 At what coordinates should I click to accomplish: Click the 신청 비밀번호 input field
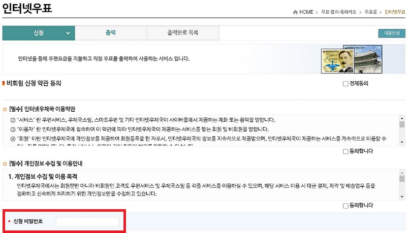(x=87, y=222)
